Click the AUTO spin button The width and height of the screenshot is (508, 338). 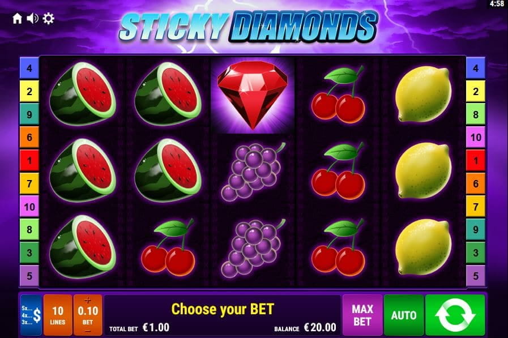coord(404,315)
